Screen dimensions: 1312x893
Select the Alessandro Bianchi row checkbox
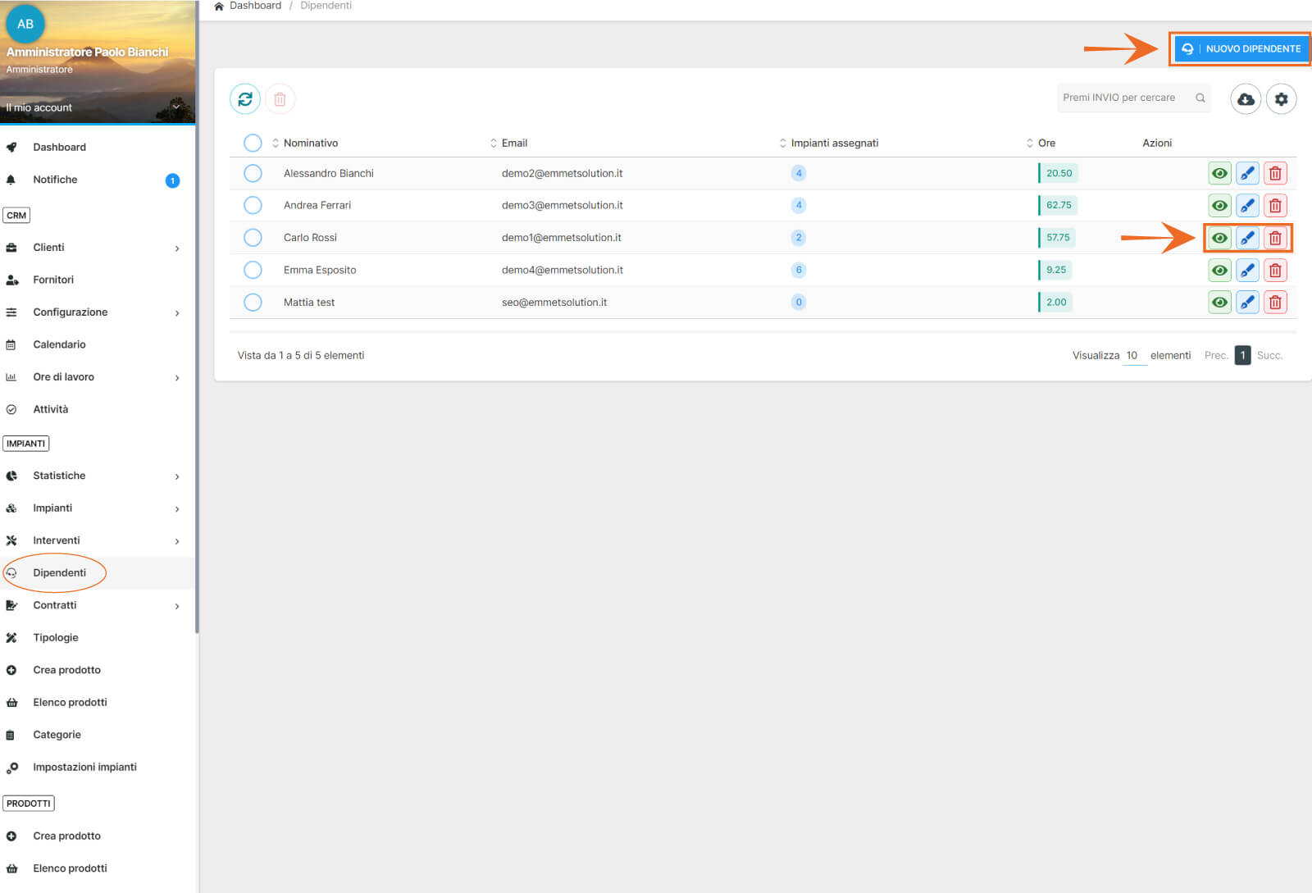click(253, 173)
